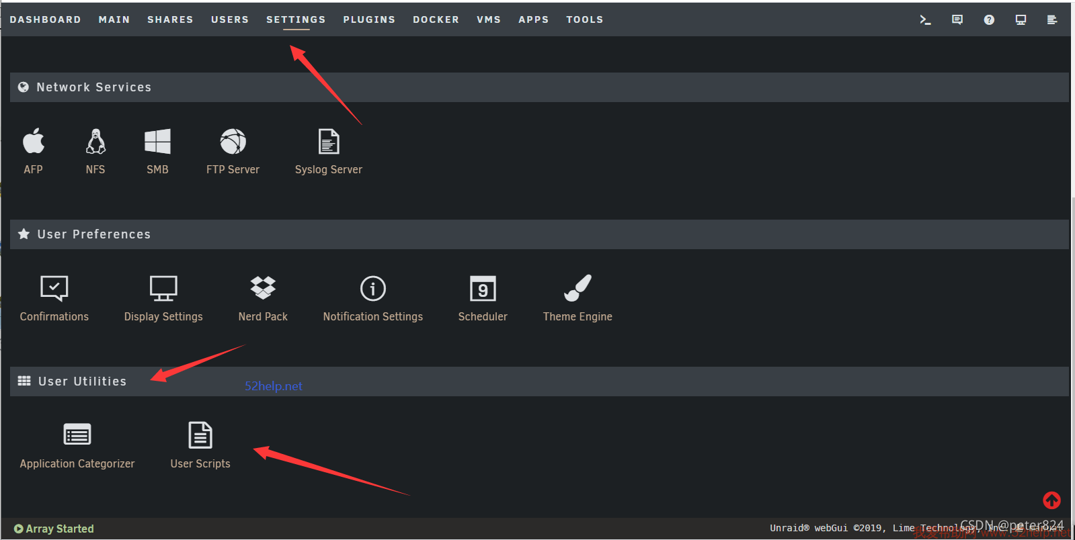Click the Nerd Pack label
Screen dimensions: 1075x540
[x=263, y=316]
